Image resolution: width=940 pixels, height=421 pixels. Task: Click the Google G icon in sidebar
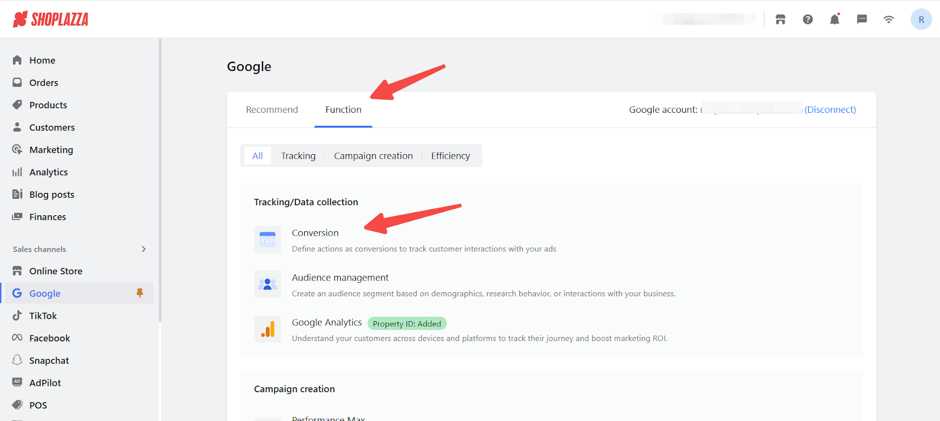pyautogui.click(x=17, y=293)
